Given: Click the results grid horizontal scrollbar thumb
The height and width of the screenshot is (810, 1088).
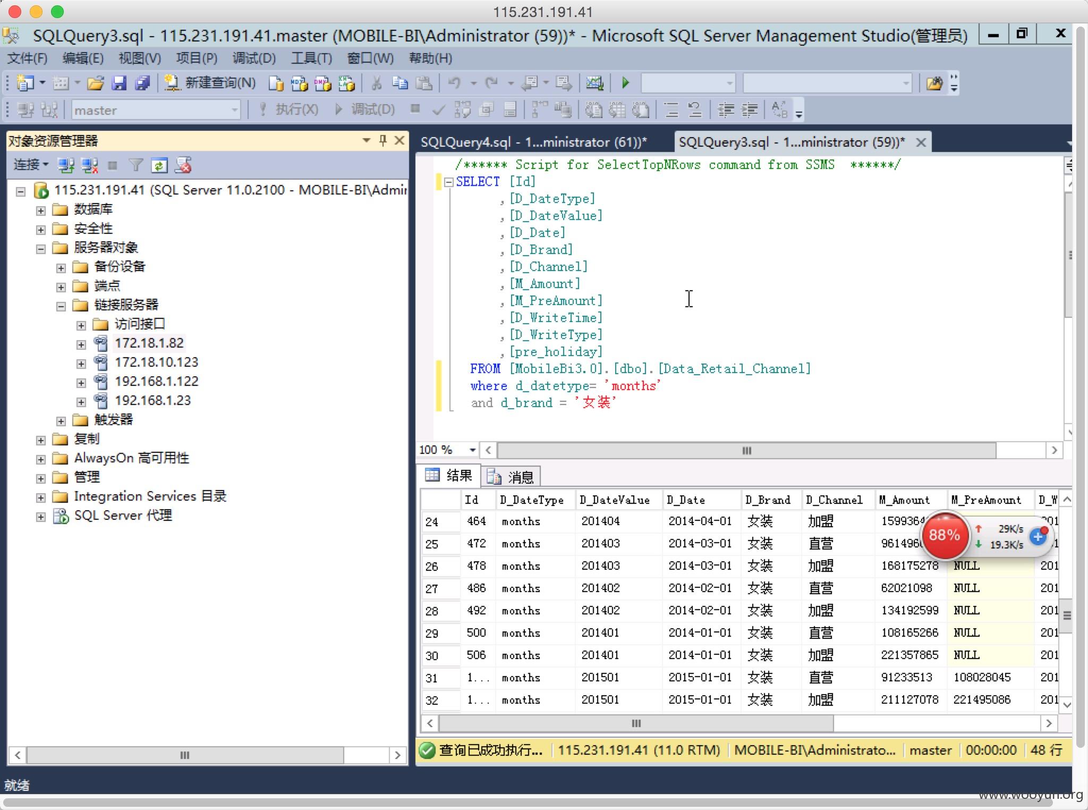Looking at the screenshot, I should tap(636, 723).
